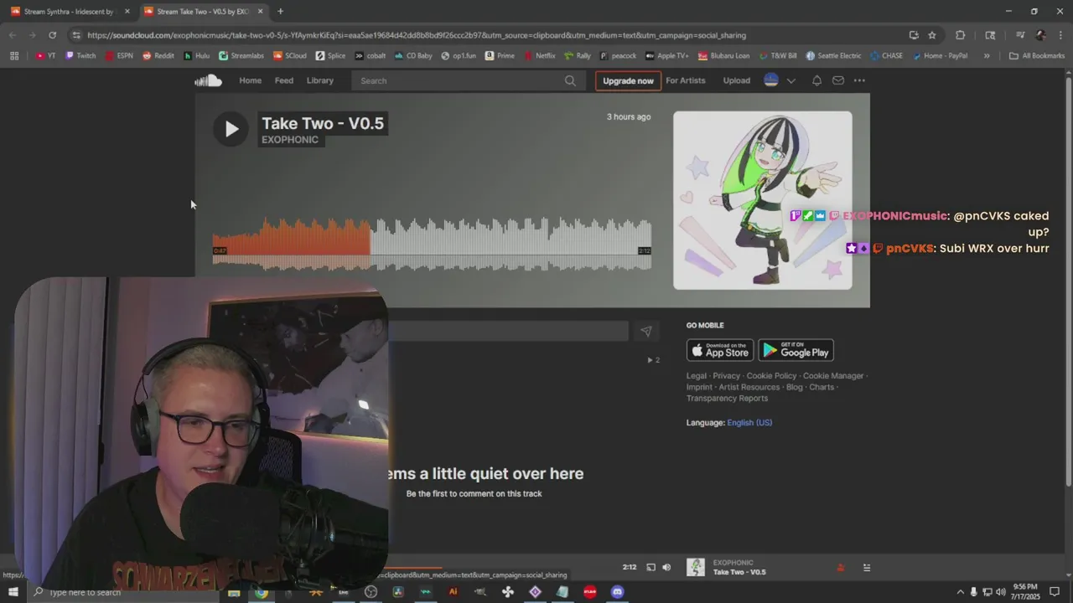
Task: Open the browser apps grid icon
Action: click(x=14, y=56)
